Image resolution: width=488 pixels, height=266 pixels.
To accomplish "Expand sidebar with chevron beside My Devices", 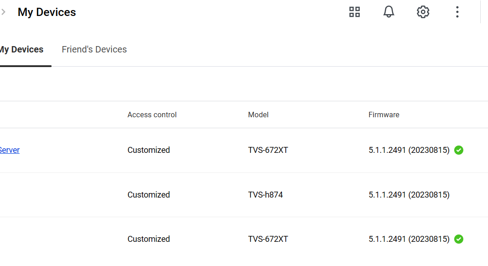I will [3, 12].
